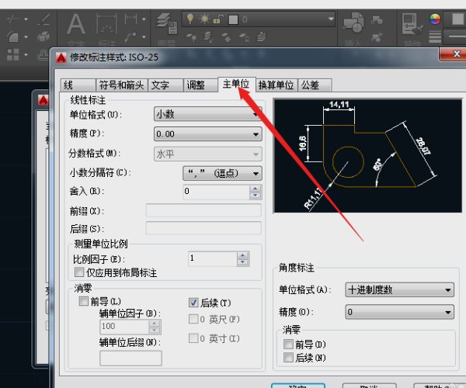Switch to the 符号和箭头 tab

(x=121, y=85)
